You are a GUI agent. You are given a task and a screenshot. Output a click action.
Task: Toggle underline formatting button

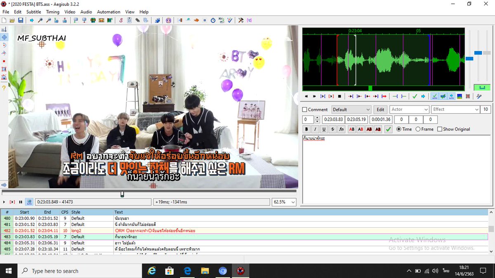(324, 129)
